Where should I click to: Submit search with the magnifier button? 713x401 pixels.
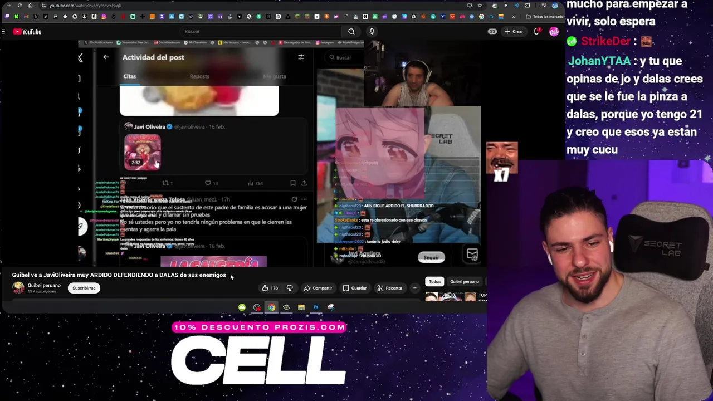(351, 32)
